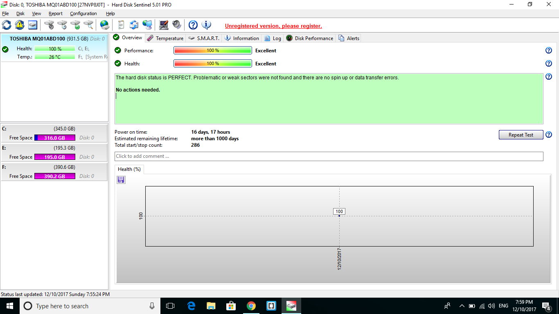559x314 pixels.
Task: Open Google Chrome from the taskbar
Action: point(251,306)
